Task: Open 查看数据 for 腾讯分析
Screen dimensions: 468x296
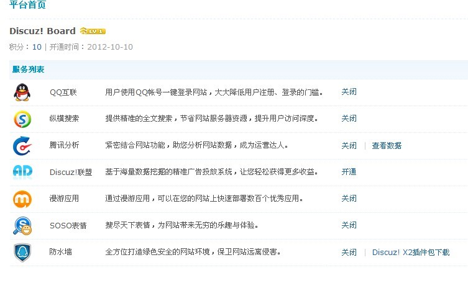Action: (387, 146)
